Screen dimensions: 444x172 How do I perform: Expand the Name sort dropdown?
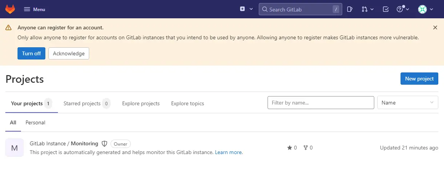[408, 103]
